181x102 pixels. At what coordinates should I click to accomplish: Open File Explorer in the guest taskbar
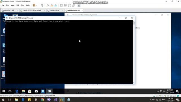pos(23,91)
